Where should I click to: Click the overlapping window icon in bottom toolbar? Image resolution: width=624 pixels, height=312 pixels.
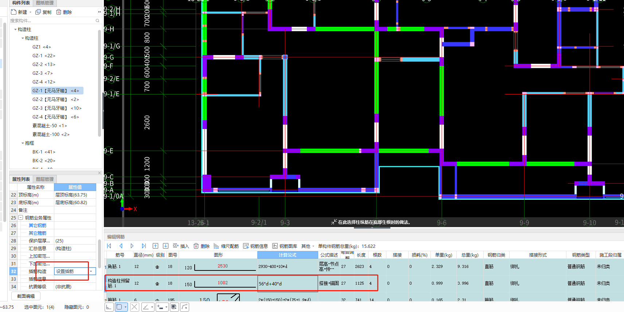174,307
